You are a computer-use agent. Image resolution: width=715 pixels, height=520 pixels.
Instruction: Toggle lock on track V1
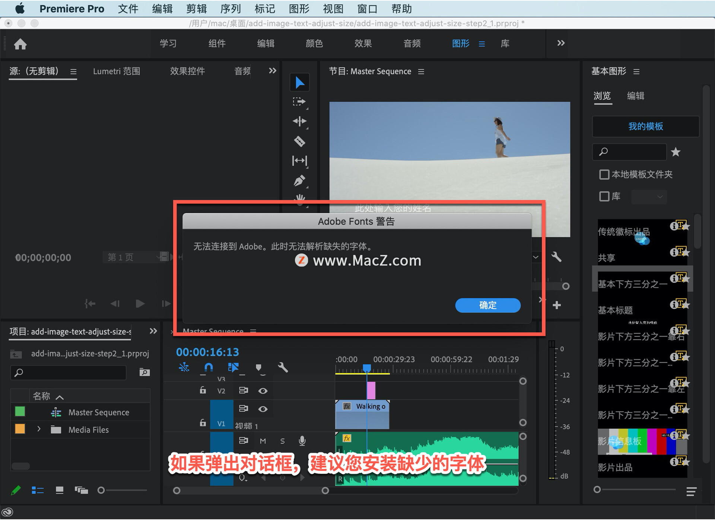point(203,422)
